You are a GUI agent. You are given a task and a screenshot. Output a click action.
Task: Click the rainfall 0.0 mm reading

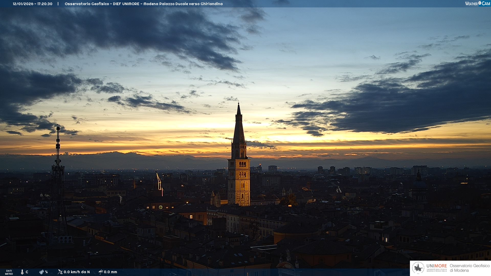[x=110, y=272]
